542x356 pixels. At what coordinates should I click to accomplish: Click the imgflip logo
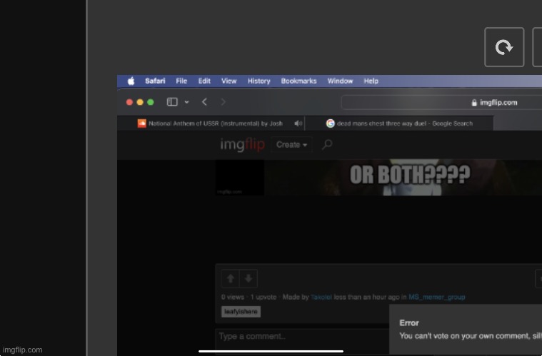(242, 145)
